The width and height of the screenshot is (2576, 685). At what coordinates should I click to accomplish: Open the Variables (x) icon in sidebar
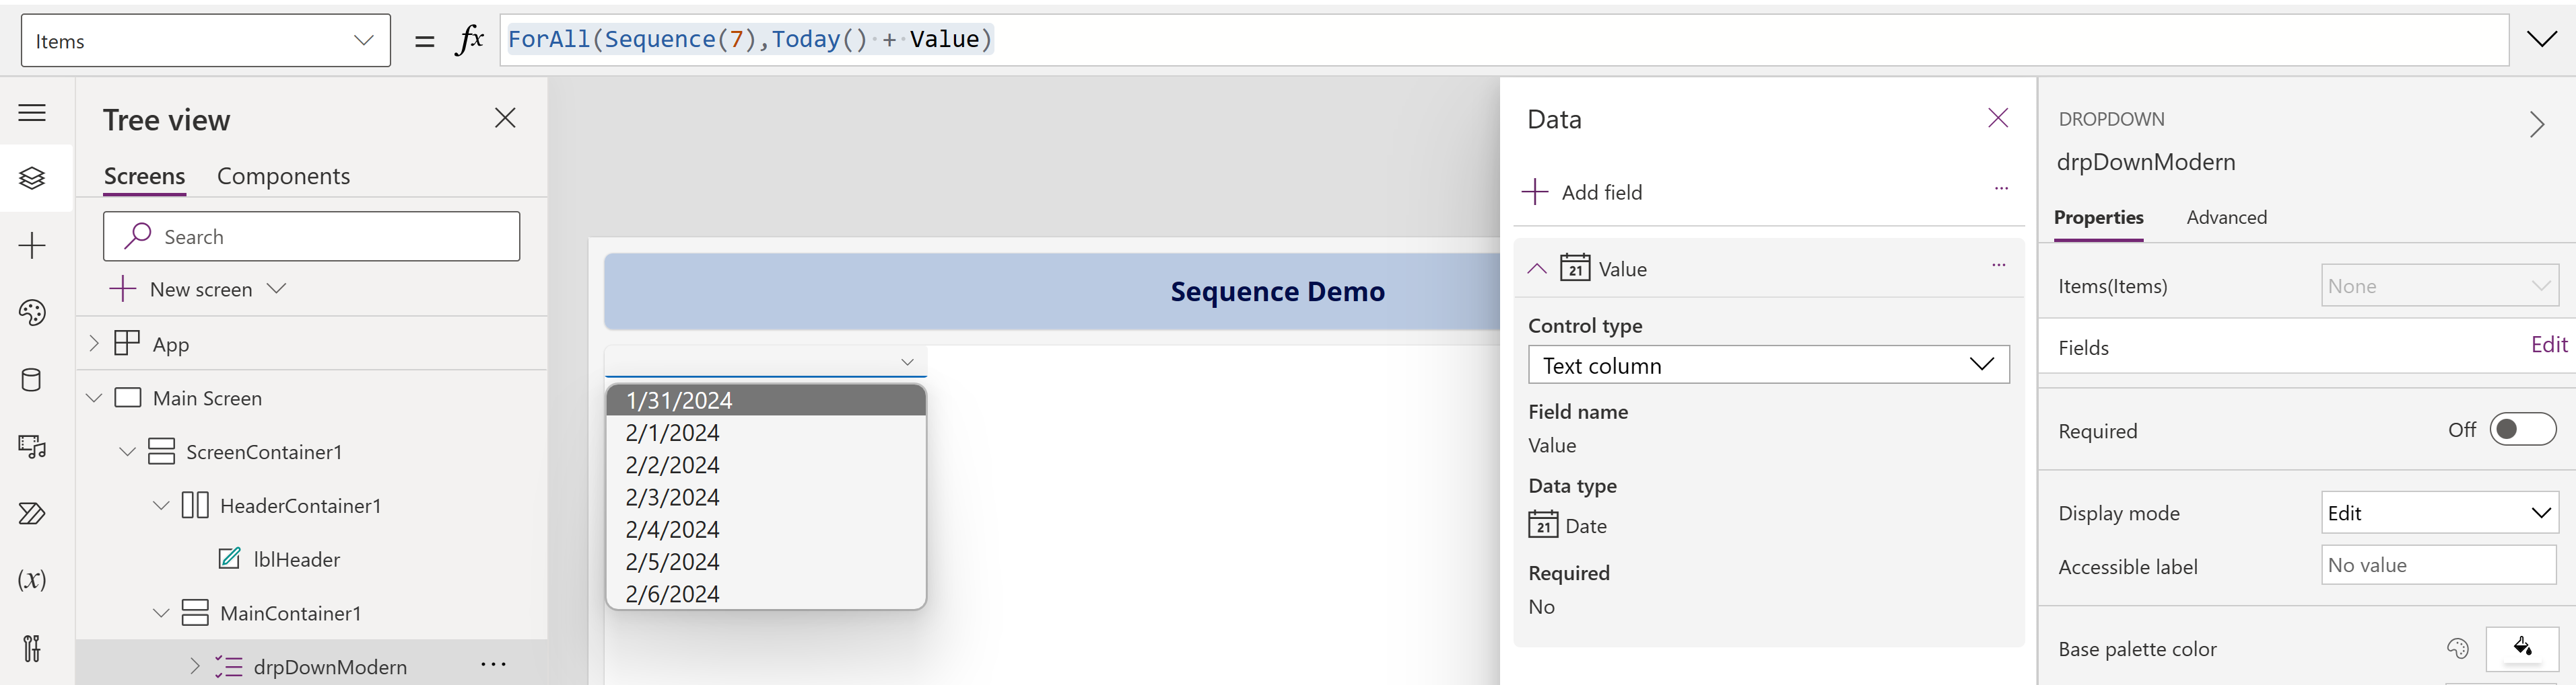pyautogui.click(x=32, y=580)
